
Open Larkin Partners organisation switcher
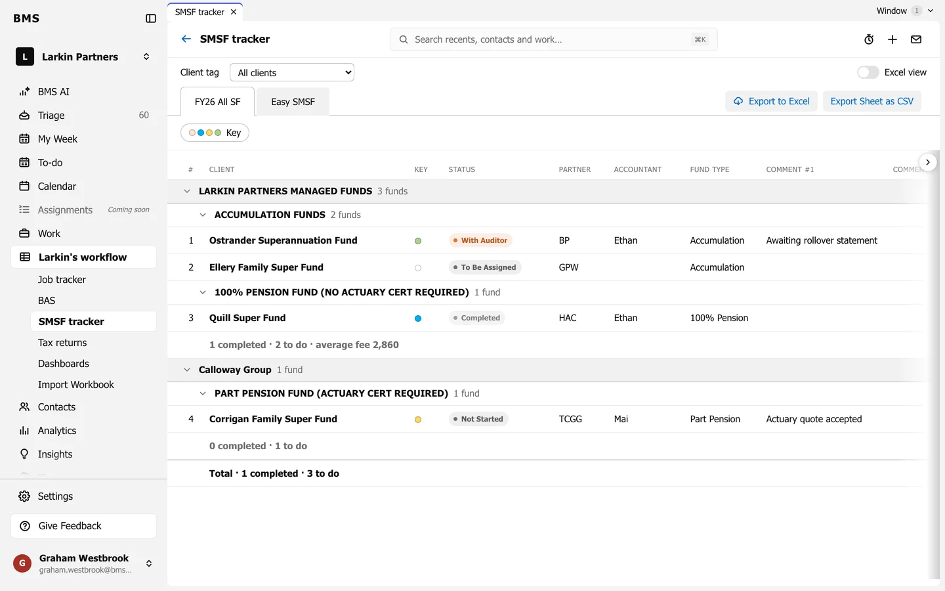pos(83,57)
